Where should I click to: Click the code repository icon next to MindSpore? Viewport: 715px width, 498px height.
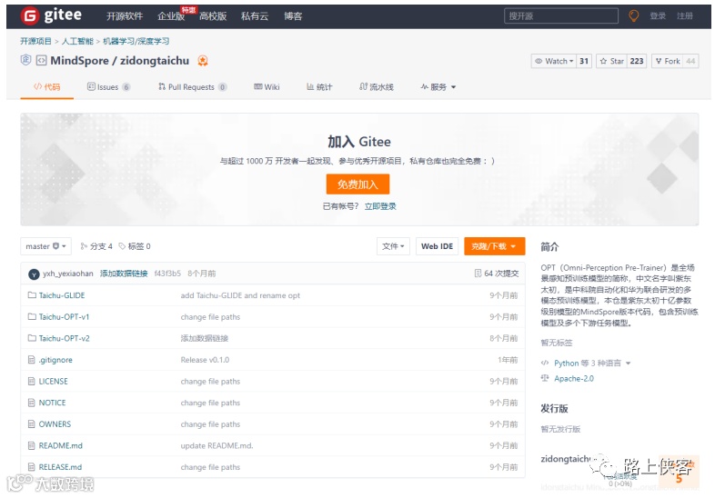coord(42,60)
